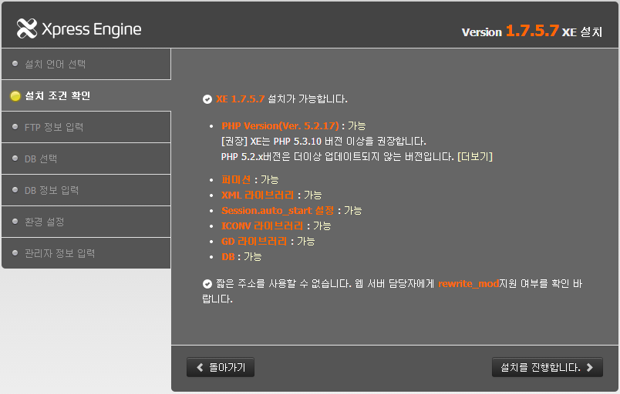
Task: Open the 관리자 정보 입력 step
Action: (x=86, y=253)
